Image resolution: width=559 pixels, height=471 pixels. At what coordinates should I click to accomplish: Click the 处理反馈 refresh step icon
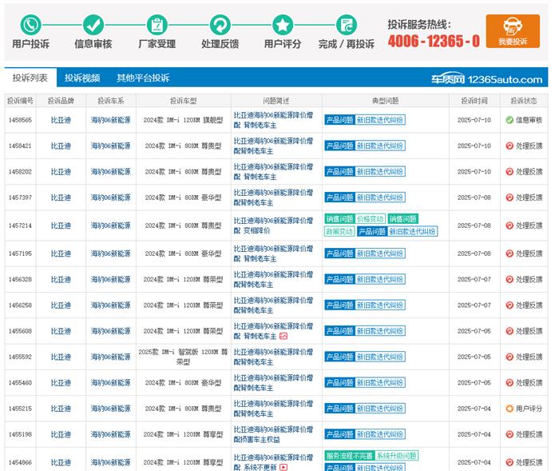tap(220, 25)
